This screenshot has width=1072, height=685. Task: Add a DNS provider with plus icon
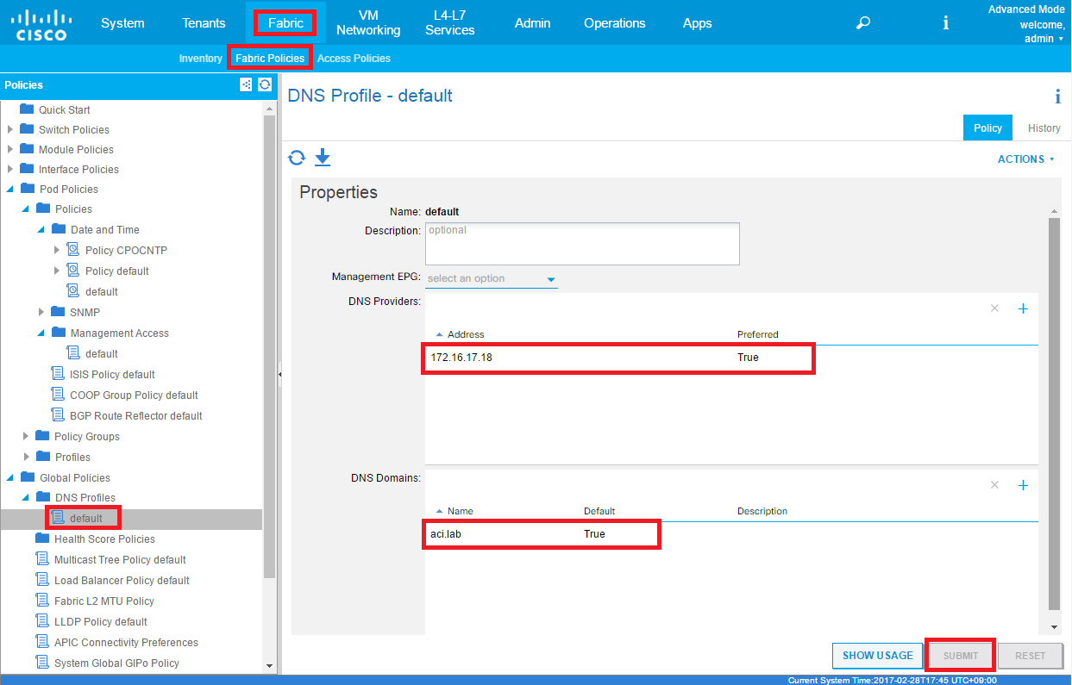pos(1023,308)
